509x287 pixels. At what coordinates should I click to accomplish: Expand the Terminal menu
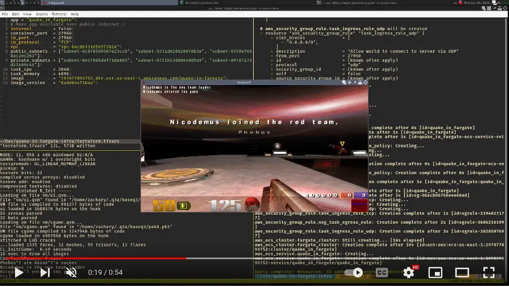coord(59,14)
